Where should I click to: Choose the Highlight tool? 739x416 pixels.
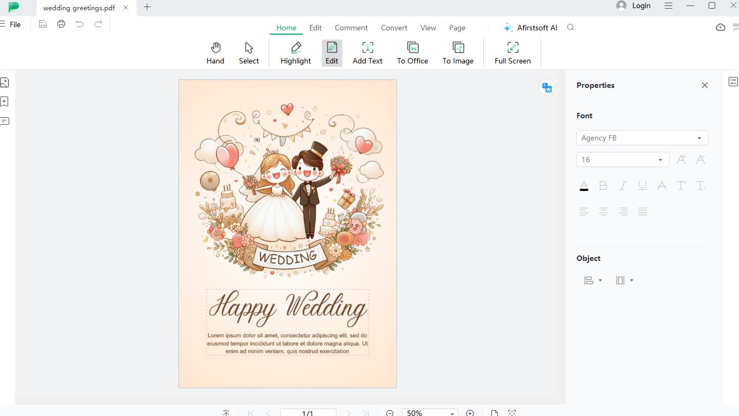[296, 53]
